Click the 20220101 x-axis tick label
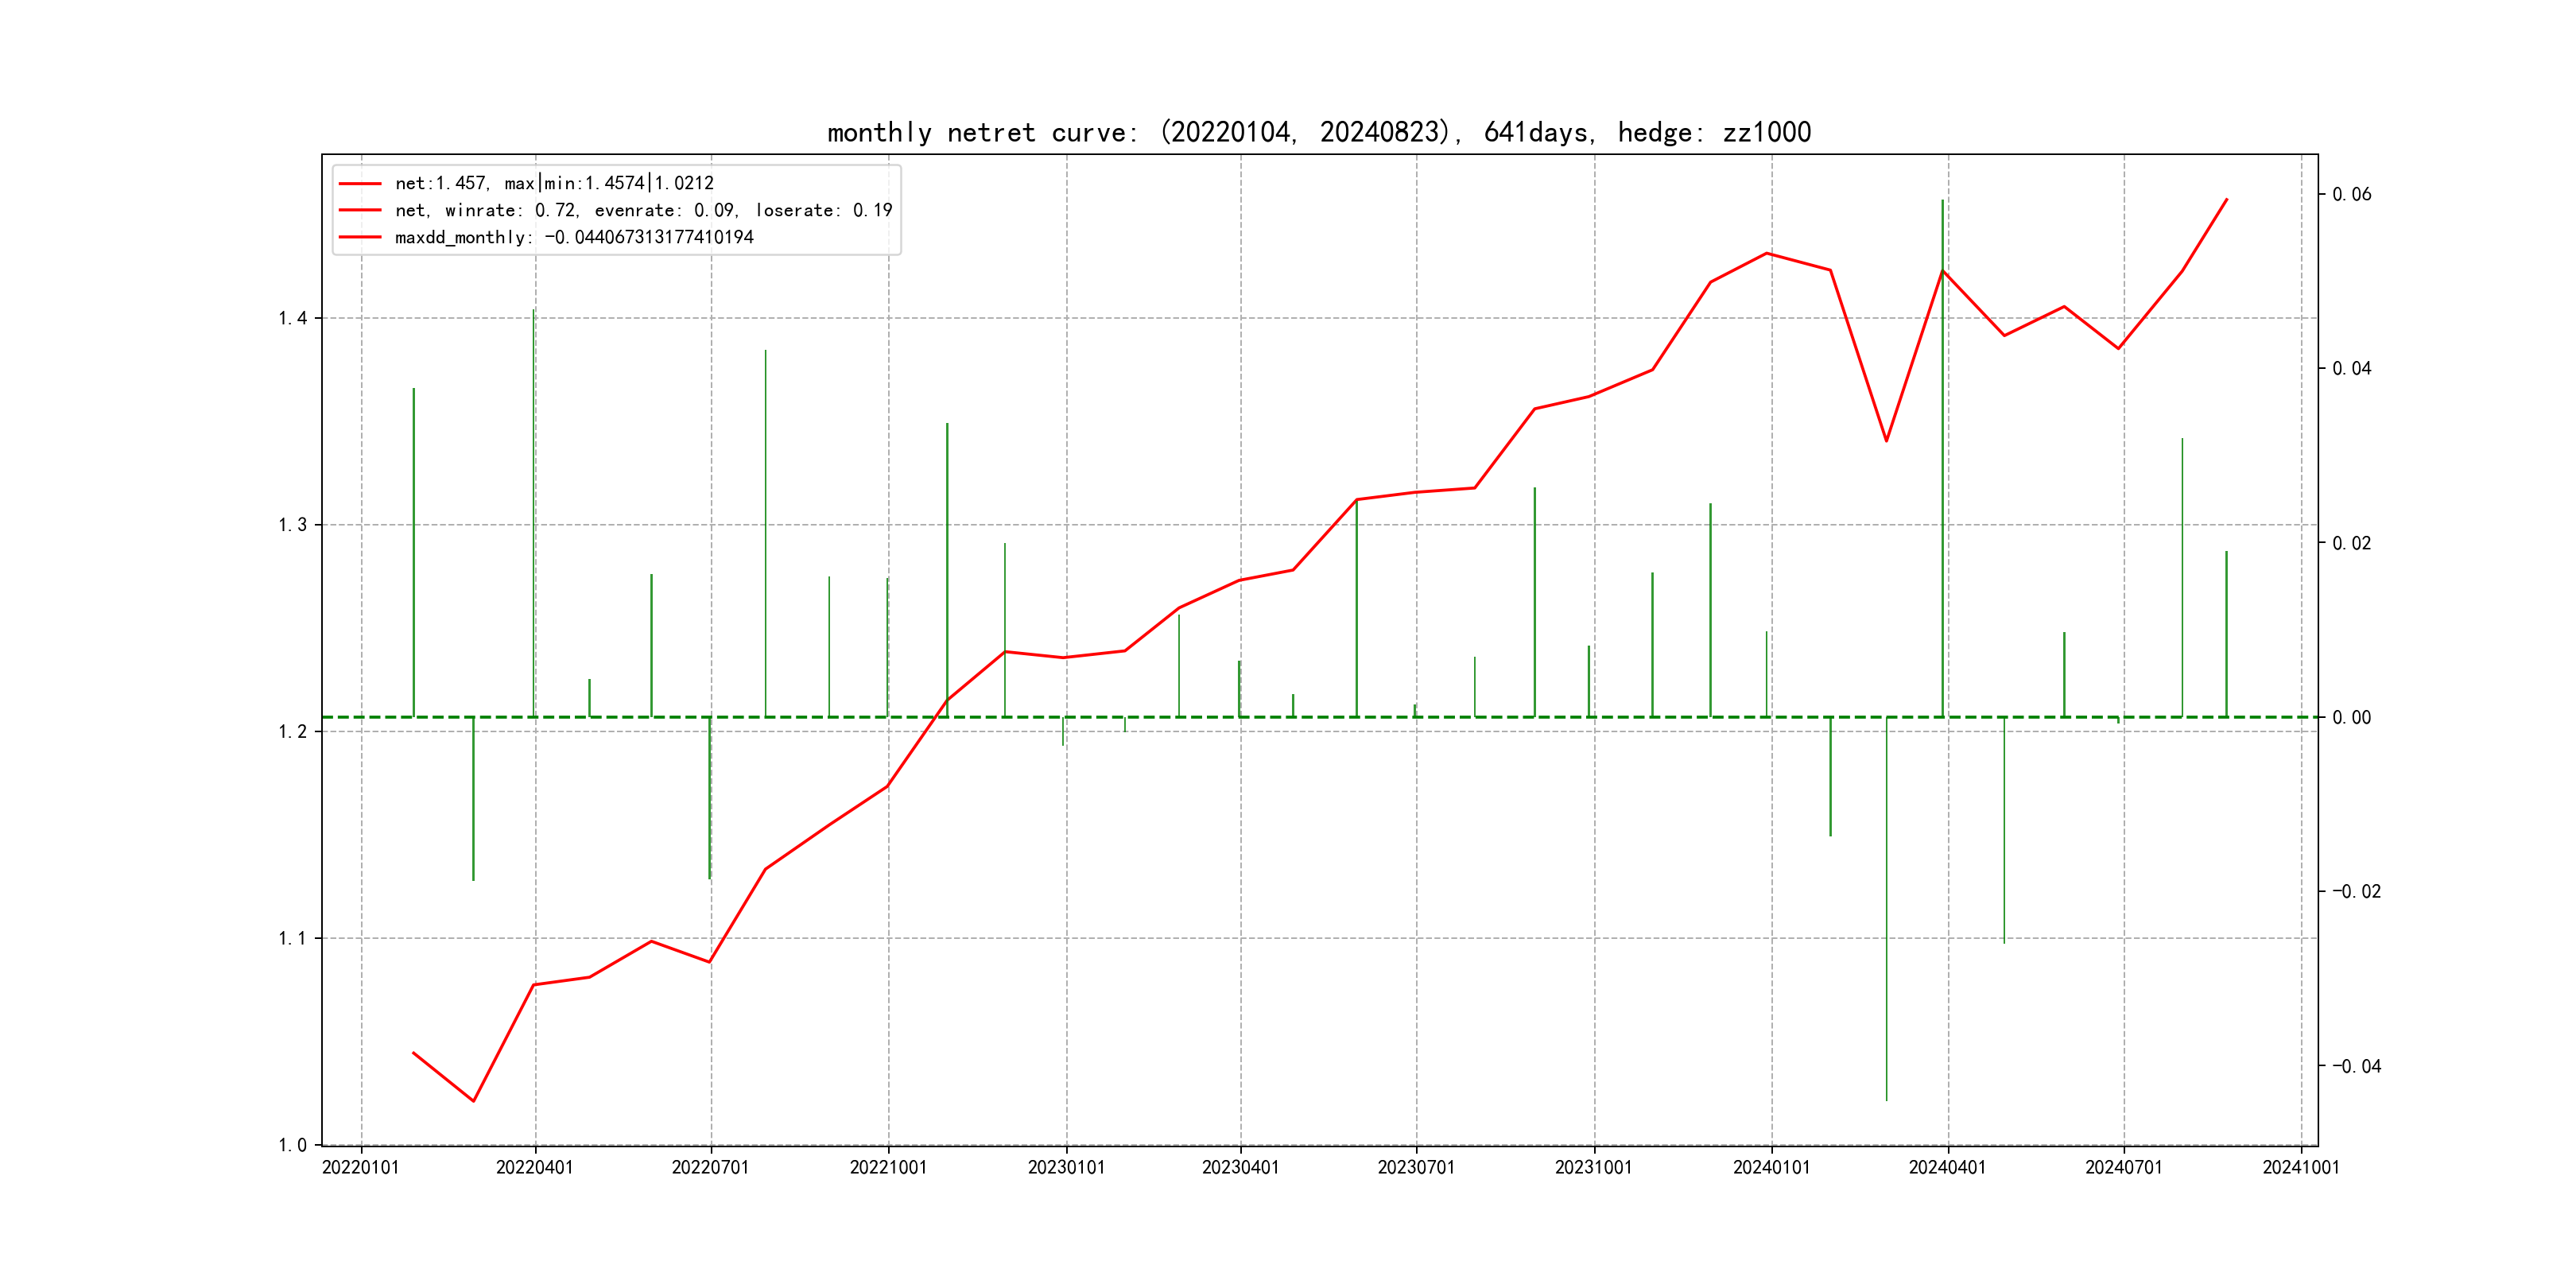2576x1288 pixels. tap(360, 1168)
